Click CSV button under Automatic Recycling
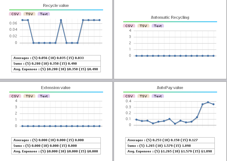 (129, 26)
